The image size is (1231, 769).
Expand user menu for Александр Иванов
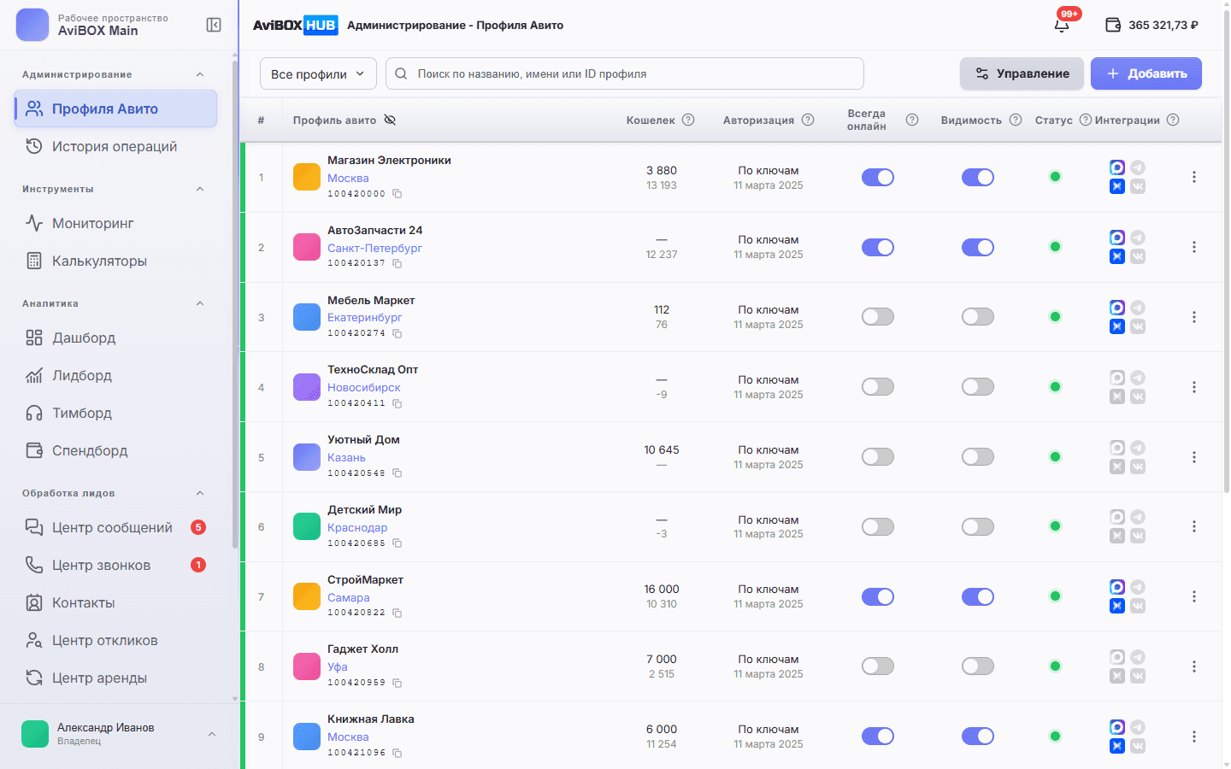point(212,734)
